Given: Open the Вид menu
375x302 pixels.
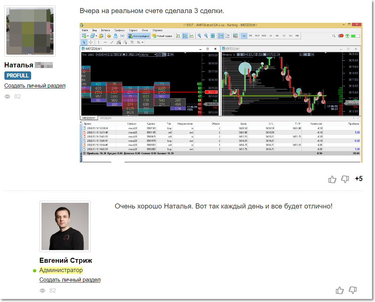Looking at the screenshot, I should pos(94,30).
